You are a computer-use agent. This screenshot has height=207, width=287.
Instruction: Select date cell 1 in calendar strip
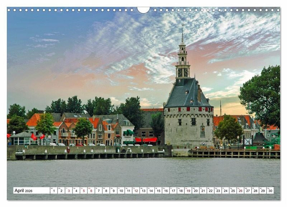(x=53, y=190)
